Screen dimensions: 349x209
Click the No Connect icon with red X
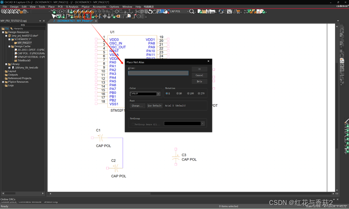(135, 16)
